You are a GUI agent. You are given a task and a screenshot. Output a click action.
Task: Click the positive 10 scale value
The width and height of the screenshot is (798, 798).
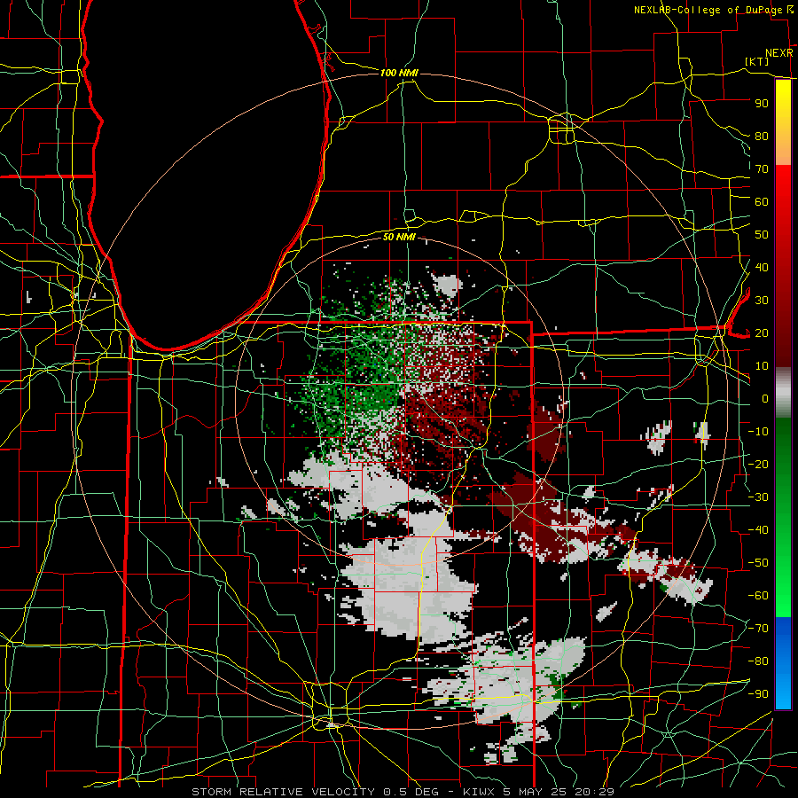tap(762, 366)
